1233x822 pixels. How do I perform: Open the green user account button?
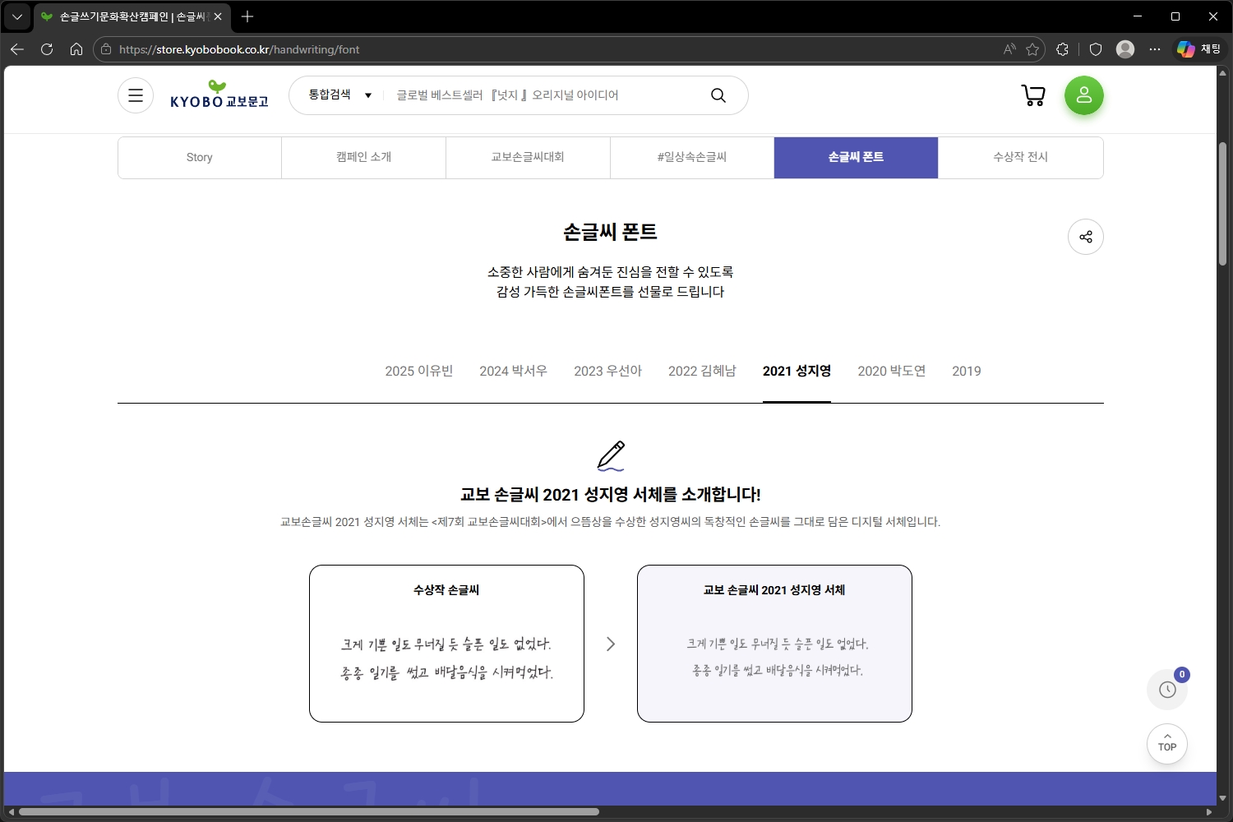[x=1084, y=95]
